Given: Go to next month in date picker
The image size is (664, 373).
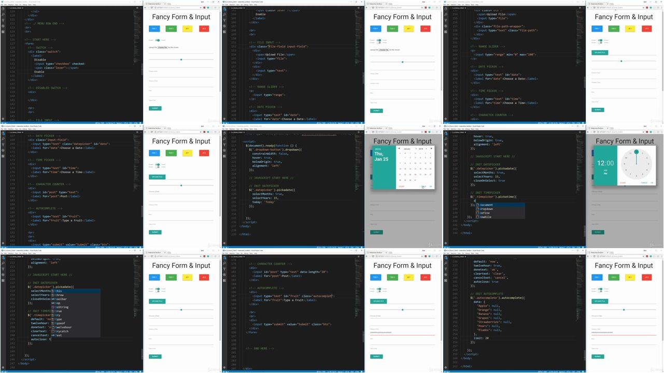Looking at the screenshot, I should coord(431,148).
